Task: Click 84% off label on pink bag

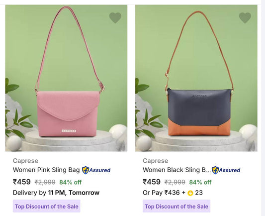Action: click(x=71, y=182)
